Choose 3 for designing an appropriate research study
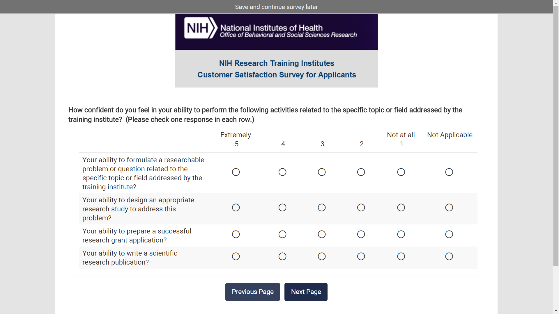Image resolution: width=559 pixels, height=314 pixels. [x=322, y=208]
